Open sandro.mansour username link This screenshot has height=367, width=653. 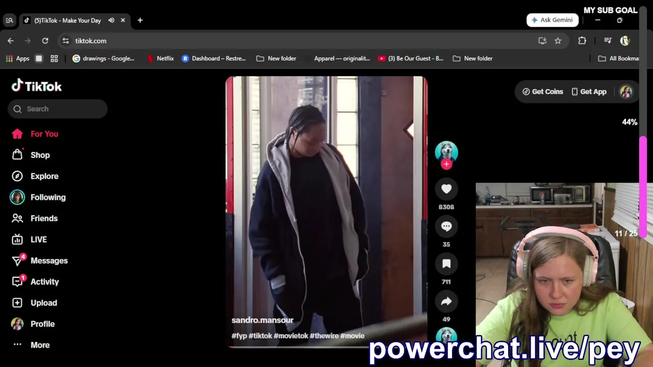click(262, 320)
